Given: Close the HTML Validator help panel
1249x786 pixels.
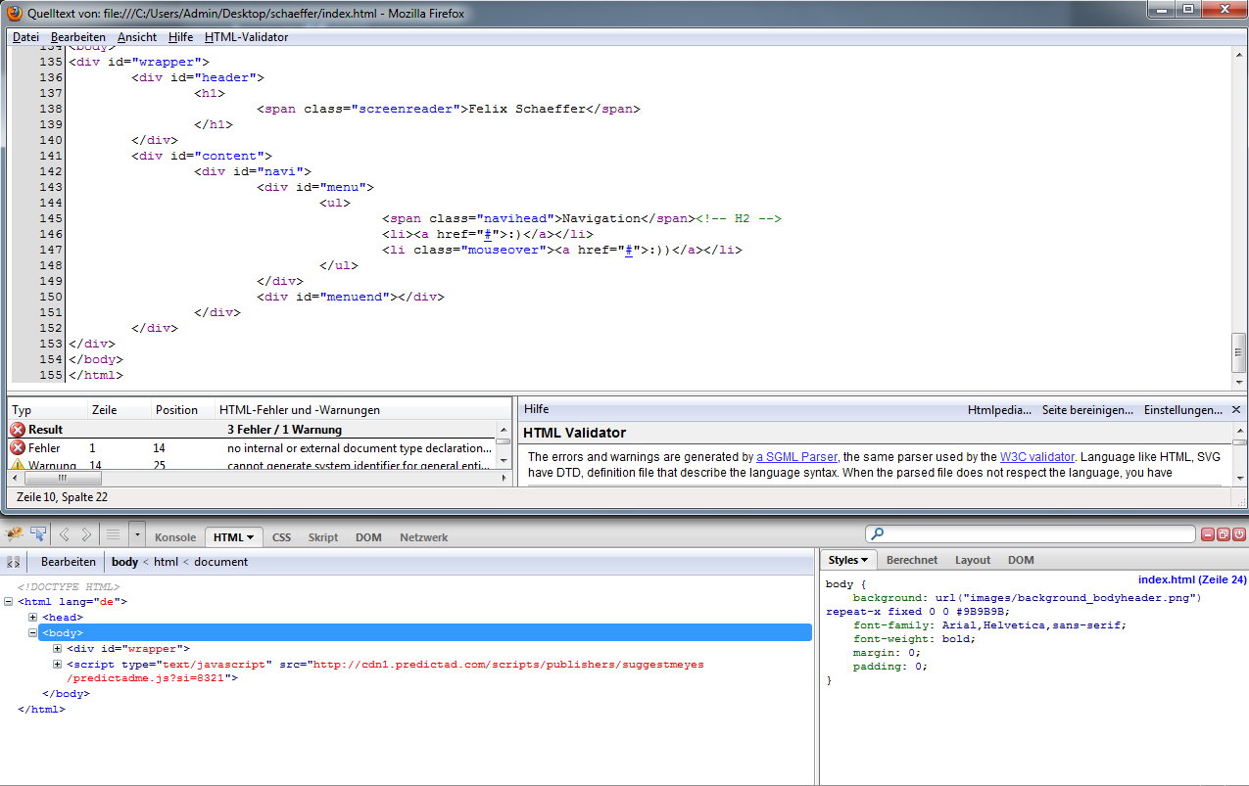Looking at the screenshot, I should pyautogui.click(x=1236, y=409).
